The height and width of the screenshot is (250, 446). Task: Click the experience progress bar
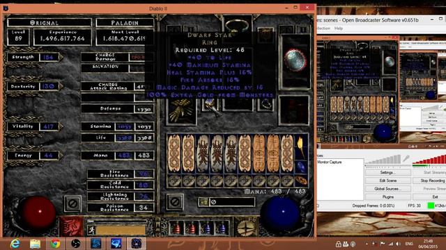(117, 221)
